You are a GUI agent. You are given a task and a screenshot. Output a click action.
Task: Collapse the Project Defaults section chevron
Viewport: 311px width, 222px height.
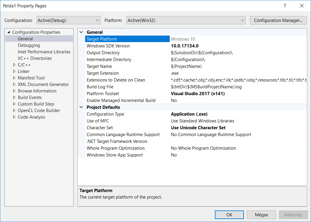pos(82,107)
